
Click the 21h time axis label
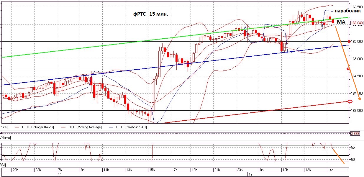click(x=217, y=170)
